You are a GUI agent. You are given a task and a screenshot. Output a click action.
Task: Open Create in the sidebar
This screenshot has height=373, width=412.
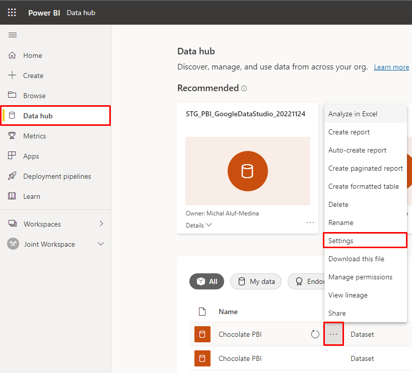pyautogui.click(x=55, y=76)
